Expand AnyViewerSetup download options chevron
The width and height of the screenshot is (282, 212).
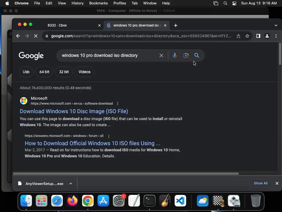[71, 184]
